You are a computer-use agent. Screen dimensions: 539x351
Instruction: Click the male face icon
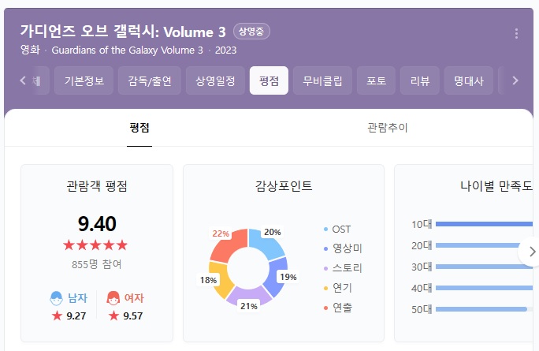[x=57, y=298]
